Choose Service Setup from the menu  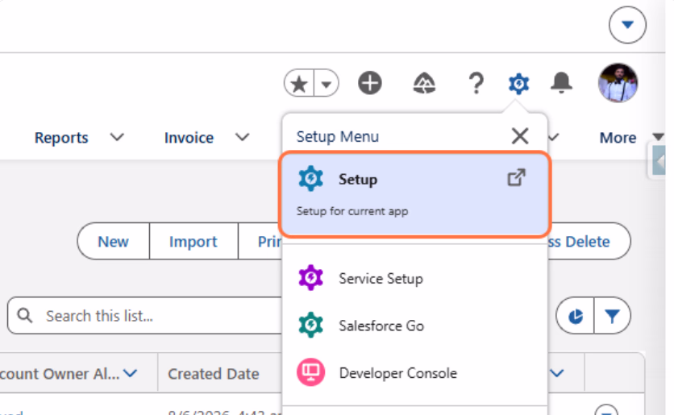pos(415,278)
